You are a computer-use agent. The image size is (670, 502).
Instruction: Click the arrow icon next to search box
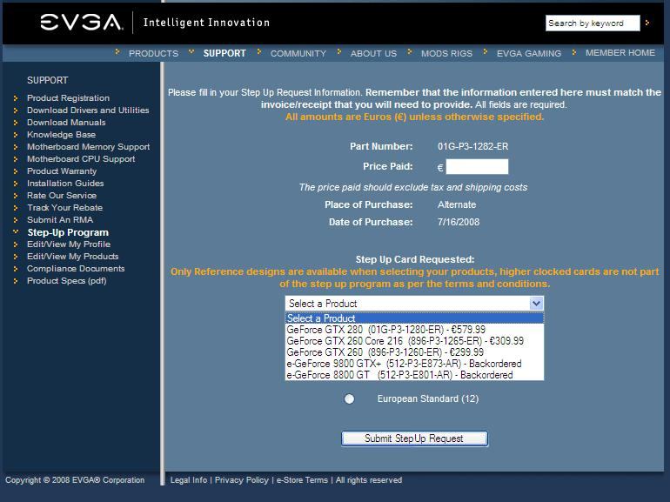647,23
